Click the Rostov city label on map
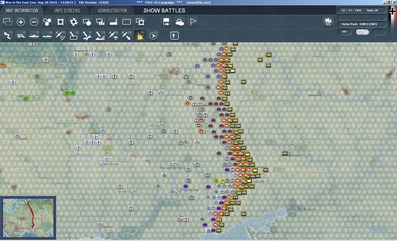 (310, 209)
